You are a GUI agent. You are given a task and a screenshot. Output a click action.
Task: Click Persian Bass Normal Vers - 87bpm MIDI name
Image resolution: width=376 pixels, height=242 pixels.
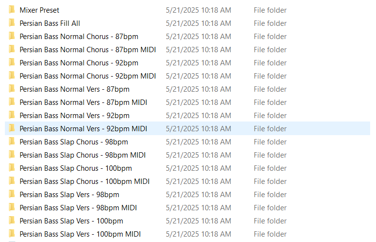click(83, 102)
